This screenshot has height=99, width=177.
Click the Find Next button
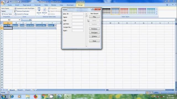pos(94,32)
